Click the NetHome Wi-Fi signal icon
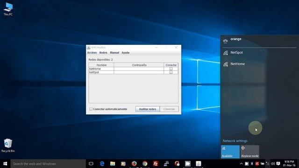299x168 pixels. [226, 64]
